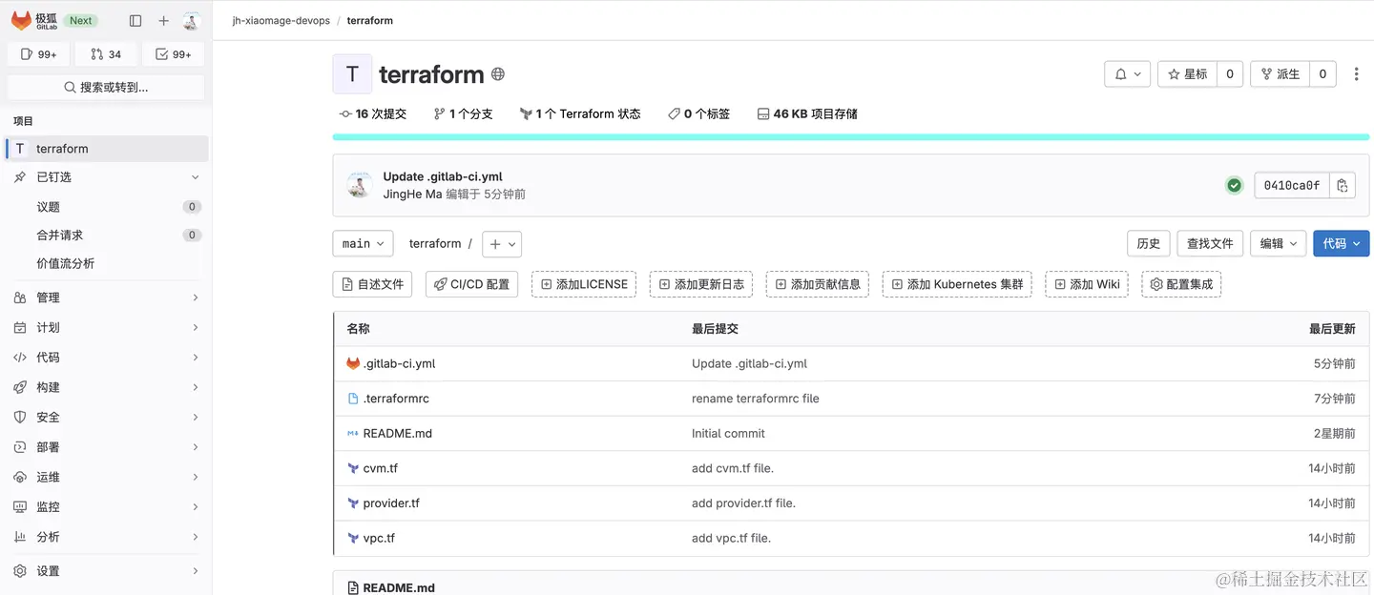Click the commit author avatar
This screenshot has width=1374, height=595.
point(360,185)
